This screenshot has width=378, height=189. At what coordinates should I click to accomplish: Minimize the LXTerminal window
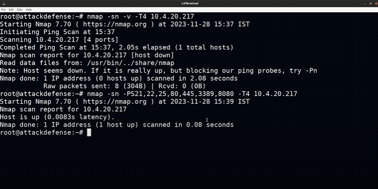point(364,3)
